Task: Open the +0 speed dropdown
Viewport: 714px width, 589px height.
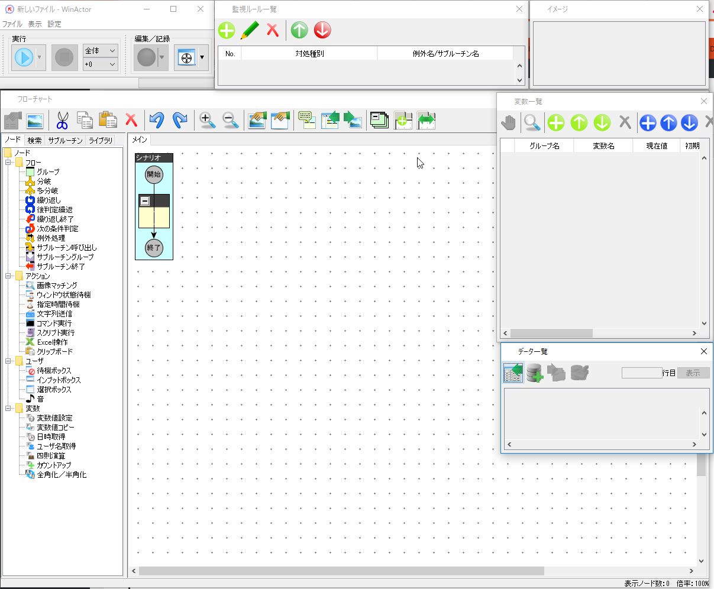Action: pos(101,64)
